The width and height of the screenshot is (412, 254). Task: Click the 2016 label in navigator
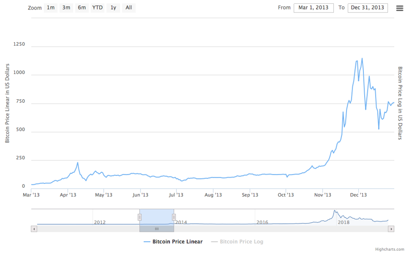point(262,222)
